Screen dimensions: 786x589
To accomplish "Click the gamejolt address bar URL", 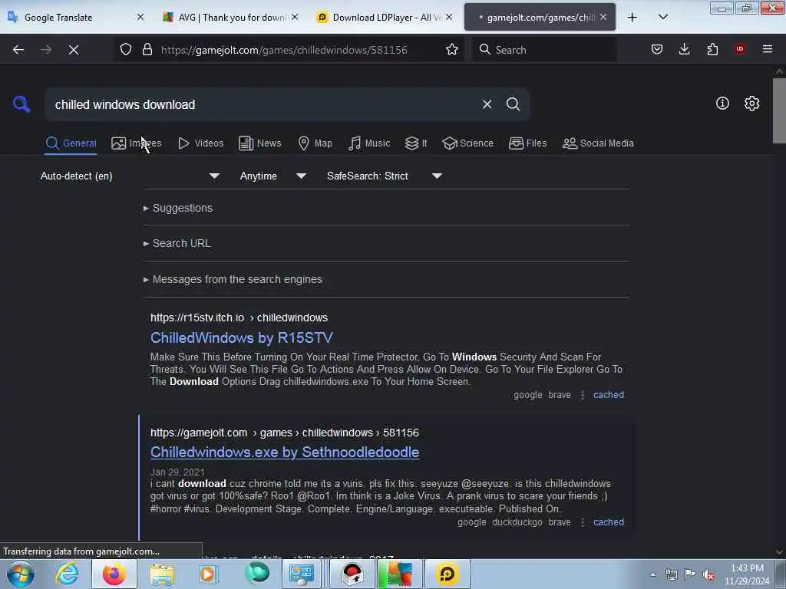I will 284,50.
